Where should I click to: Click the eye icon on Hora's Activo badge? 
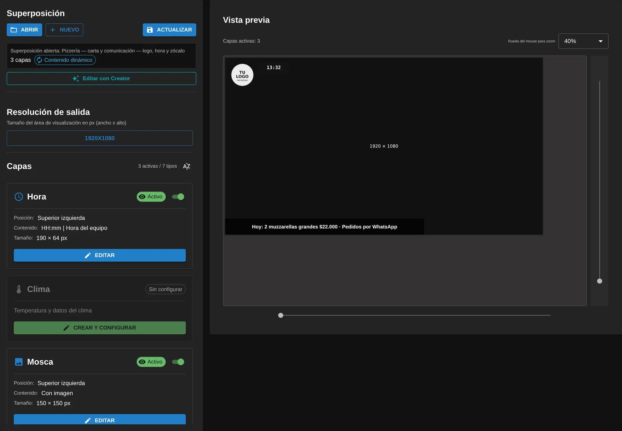[x=142, y=197]
